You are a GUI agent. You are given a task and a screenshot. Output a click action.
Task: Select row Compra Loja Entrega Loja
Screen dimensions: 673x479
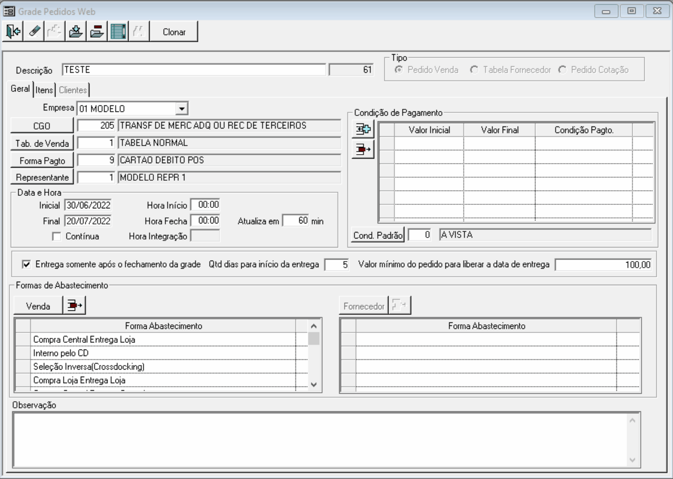point(163,380)
